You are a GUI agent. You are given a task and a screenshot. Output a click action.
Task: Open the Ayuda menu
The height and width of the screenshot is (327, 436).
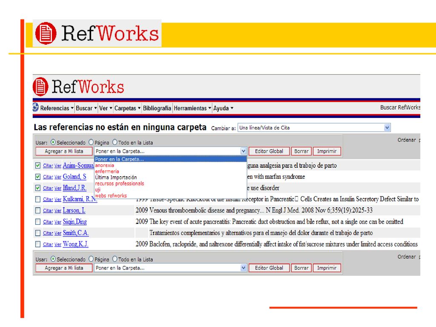223,108
